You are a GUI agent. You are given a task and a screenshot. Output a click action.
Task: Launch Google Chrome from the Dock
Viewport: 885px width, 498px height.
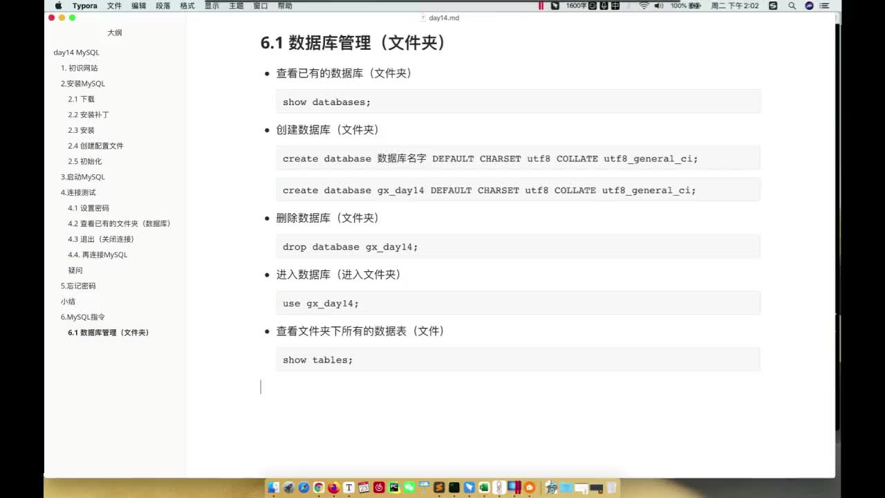tap(319, 487)
